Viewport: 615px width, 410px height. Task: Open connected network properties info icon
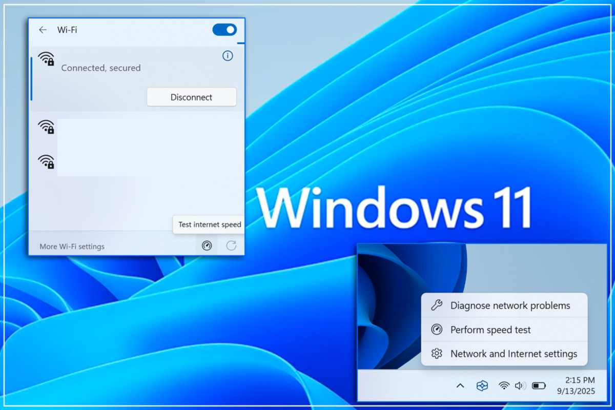(x=228, y=56)
